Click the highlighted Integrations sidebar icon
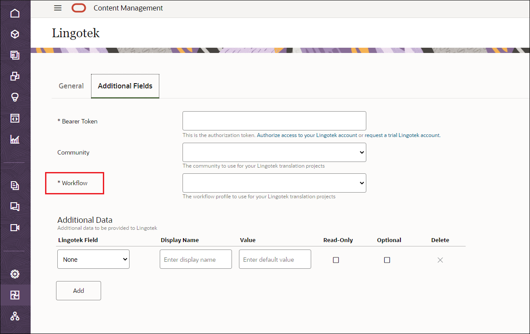 pyautogui.click(x=15, y=295)
